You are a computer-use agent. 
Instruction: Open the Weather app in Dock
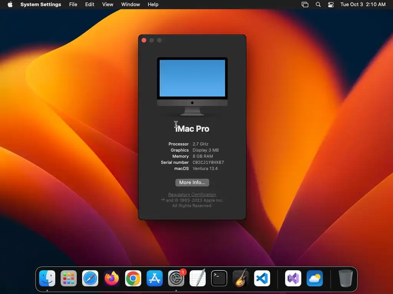[315, 278]
